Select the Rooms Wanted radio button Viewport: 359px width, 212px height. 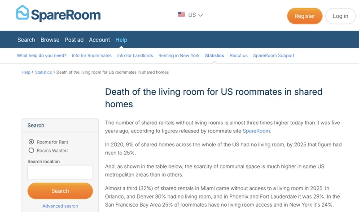tap(31, 151)
